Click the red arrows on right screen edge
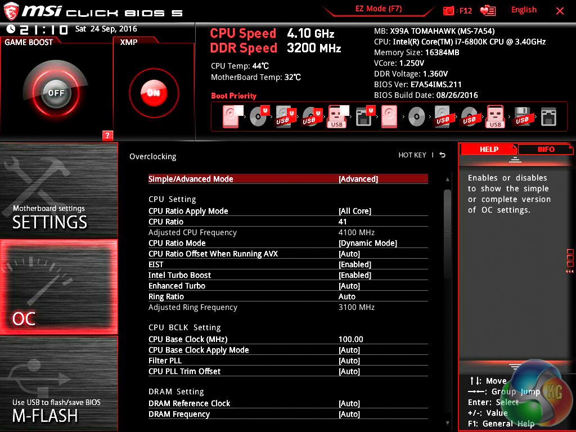This screenshot has height=432, width=576. point(570,272)
